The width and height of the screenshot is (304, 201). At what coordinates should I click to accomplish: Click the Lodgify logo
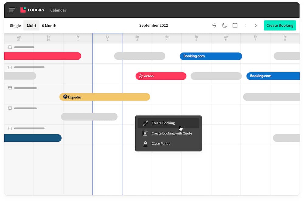pyautogui.click(x=33, y=10)
